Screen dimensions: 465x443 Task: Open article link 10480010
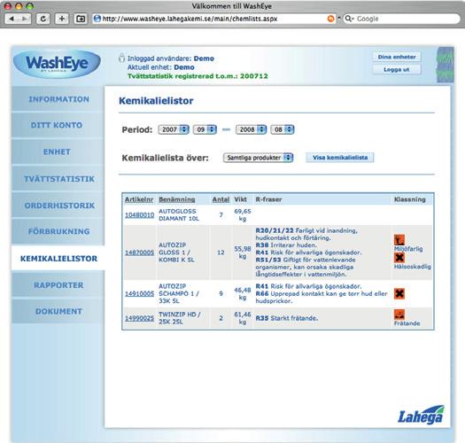tap(139, 214)
